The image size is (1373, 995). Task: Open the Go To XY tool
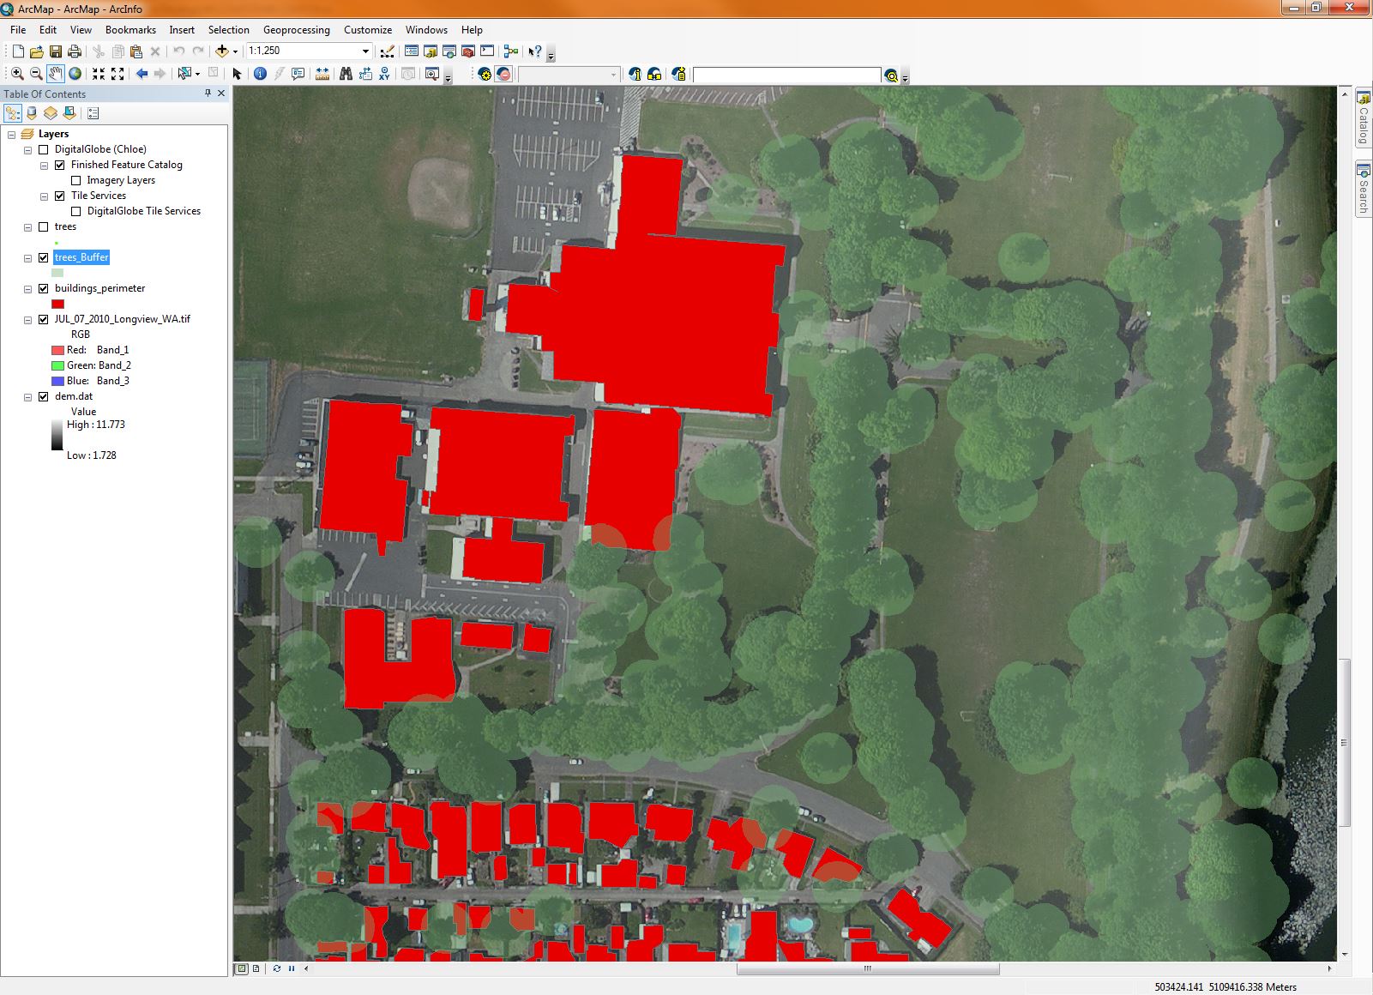385,74
